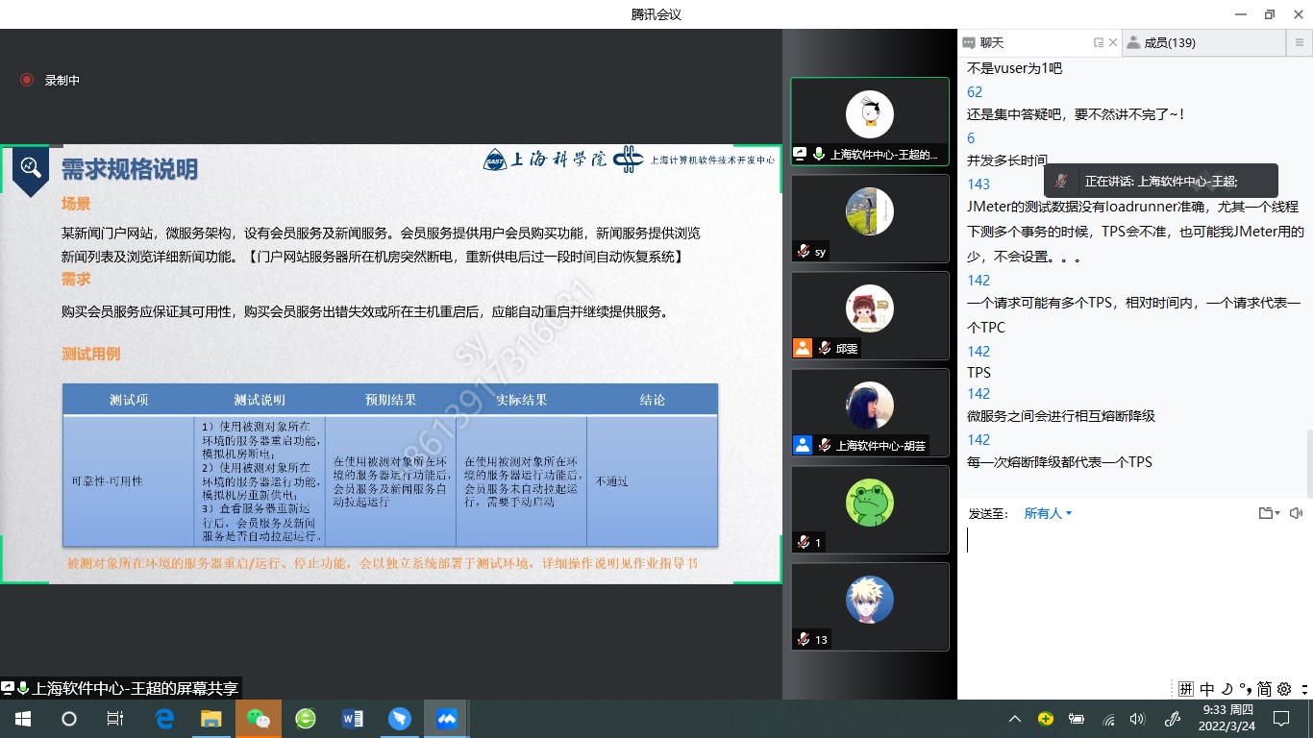The height and width of the screenshot is (738, 1313).
Task: Click the 测试用例 heading on the slide
Action: 91,354
